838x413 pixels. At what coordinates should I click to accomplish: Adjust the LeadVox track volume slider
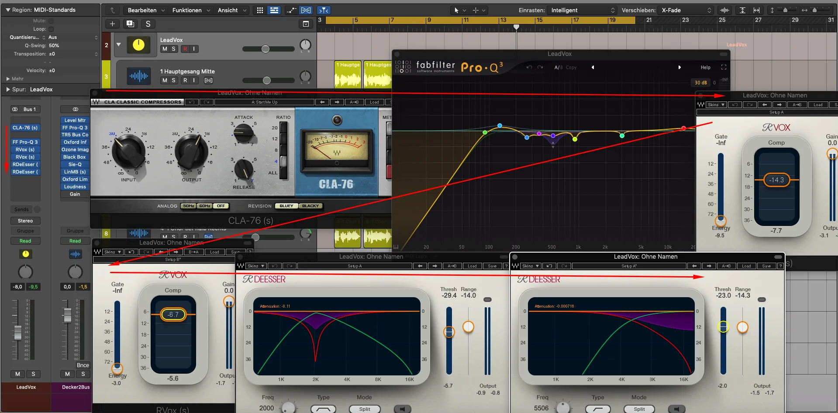click(x=266, y=49)
